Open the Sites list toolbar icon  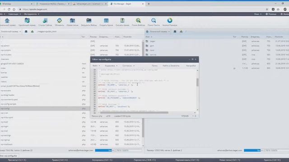pos(45,21)
